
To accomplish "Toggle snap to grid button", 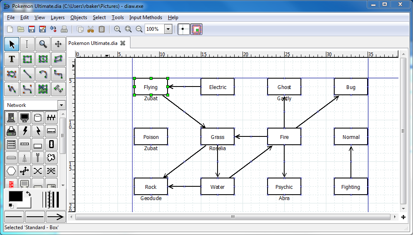I will point(184,29).
